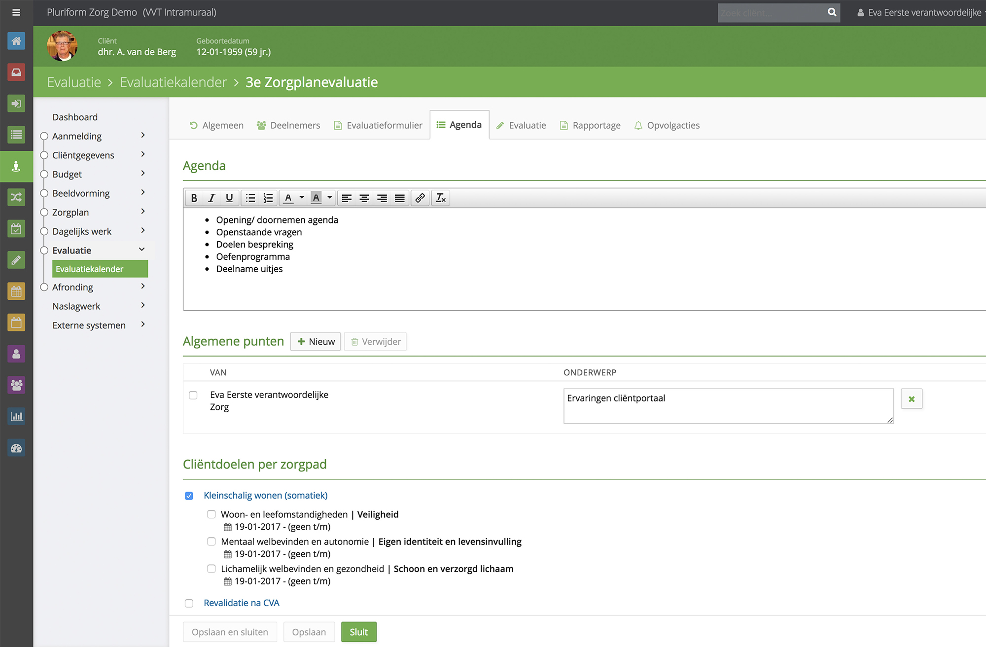Check Eigen identiteit en levensinvulling goal

click(211, 541)
